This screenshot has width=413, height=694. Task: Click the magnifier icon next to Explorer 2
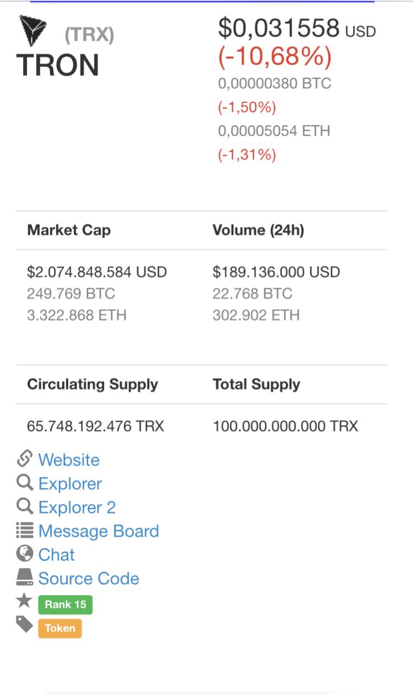[x=25, y=506]
